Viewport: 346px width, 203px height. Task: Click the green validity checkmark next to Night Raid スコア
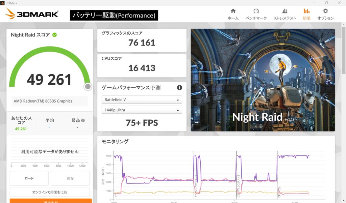54,35
